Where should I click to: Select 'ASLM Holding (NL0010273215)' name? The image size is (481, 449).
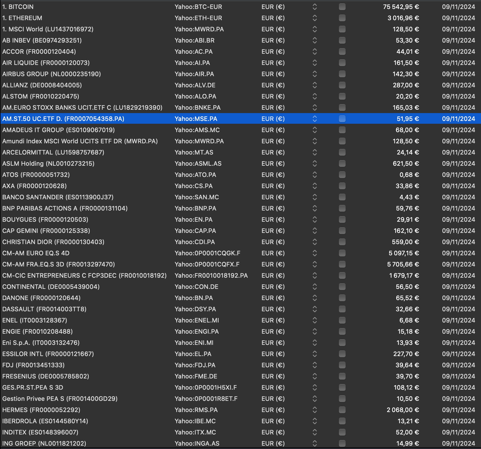click(48, 163)
